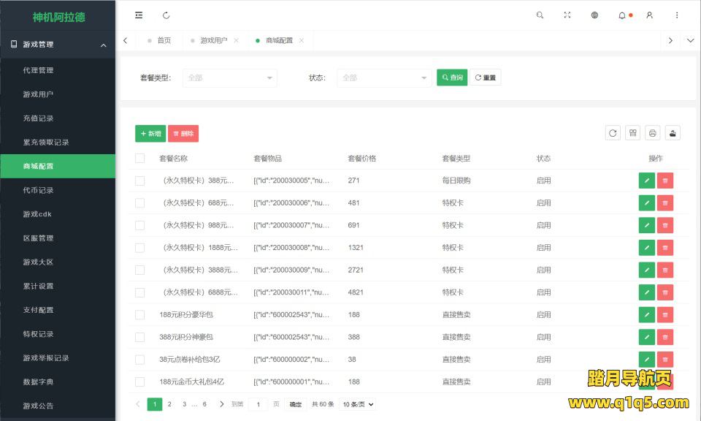Click the 新增 button

(x=150, y=134)
